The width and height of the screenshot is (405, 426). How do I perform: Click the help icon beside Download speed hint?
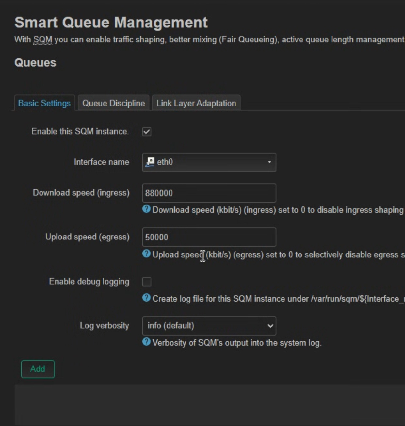click(146, 209)
